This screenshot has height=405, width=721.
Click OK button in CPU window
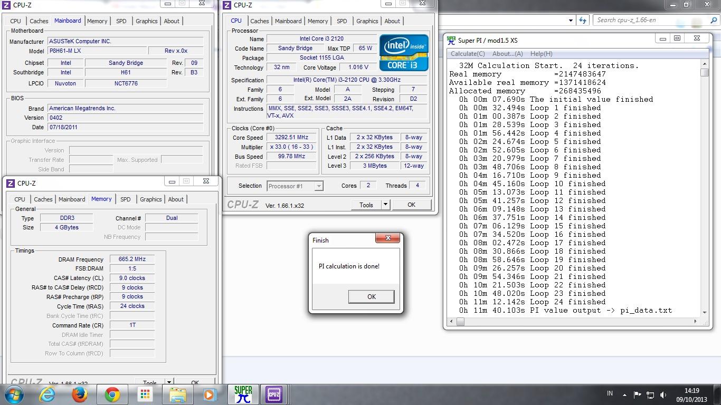tap(411, 205)
